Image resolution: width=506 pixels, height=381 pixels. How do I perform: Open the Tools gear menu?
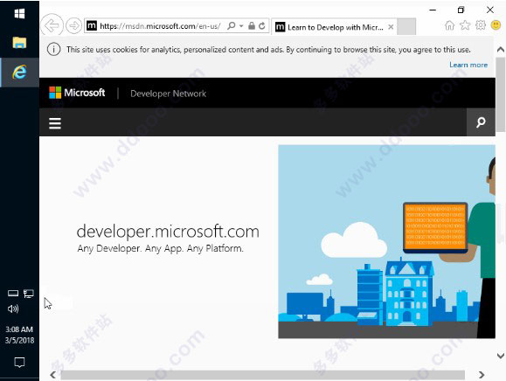(x=481, y=25)
